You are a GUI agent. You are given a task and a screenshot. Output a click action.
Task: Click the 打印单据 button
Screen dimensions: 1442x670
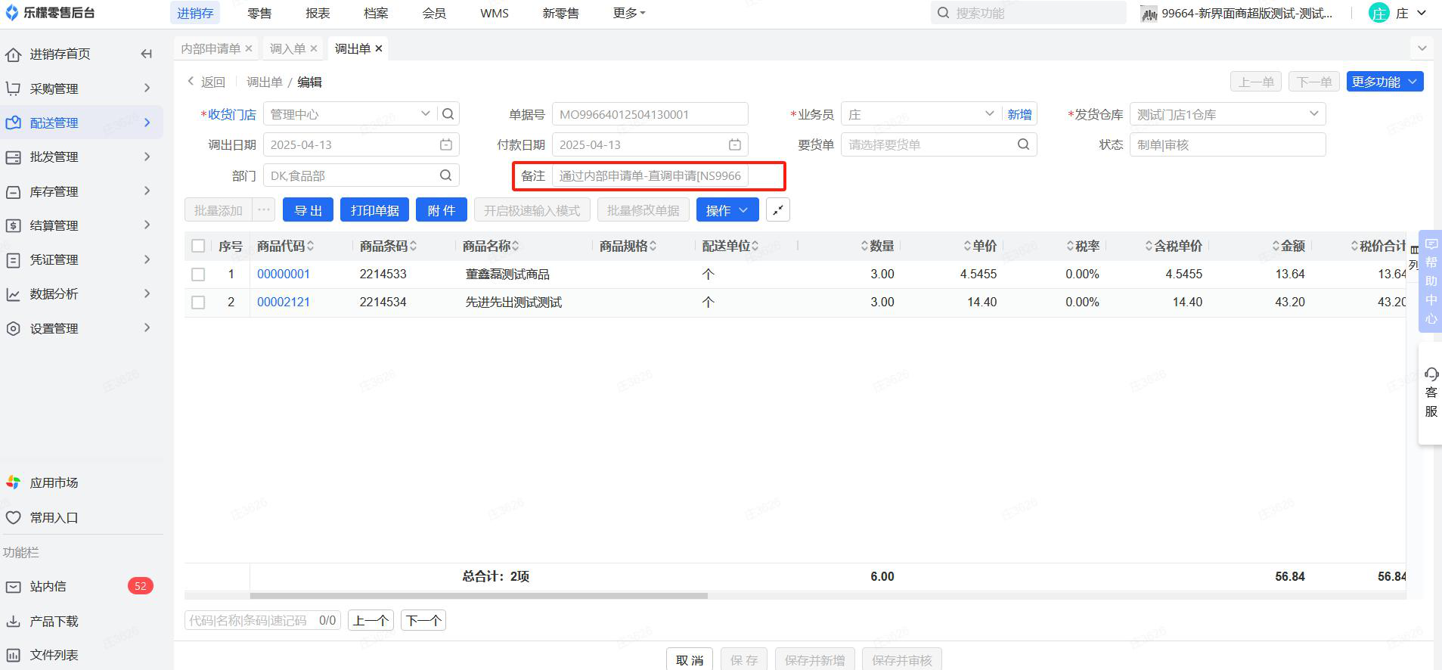click(x=374, y=210)
